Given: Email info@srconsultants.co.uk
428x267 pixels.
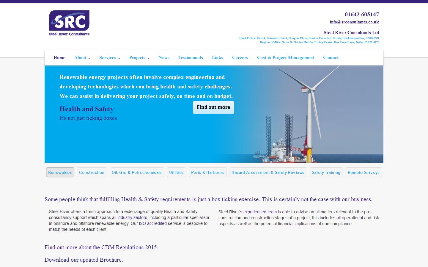Looking at the screenshot, I should [x=354, y=22].
